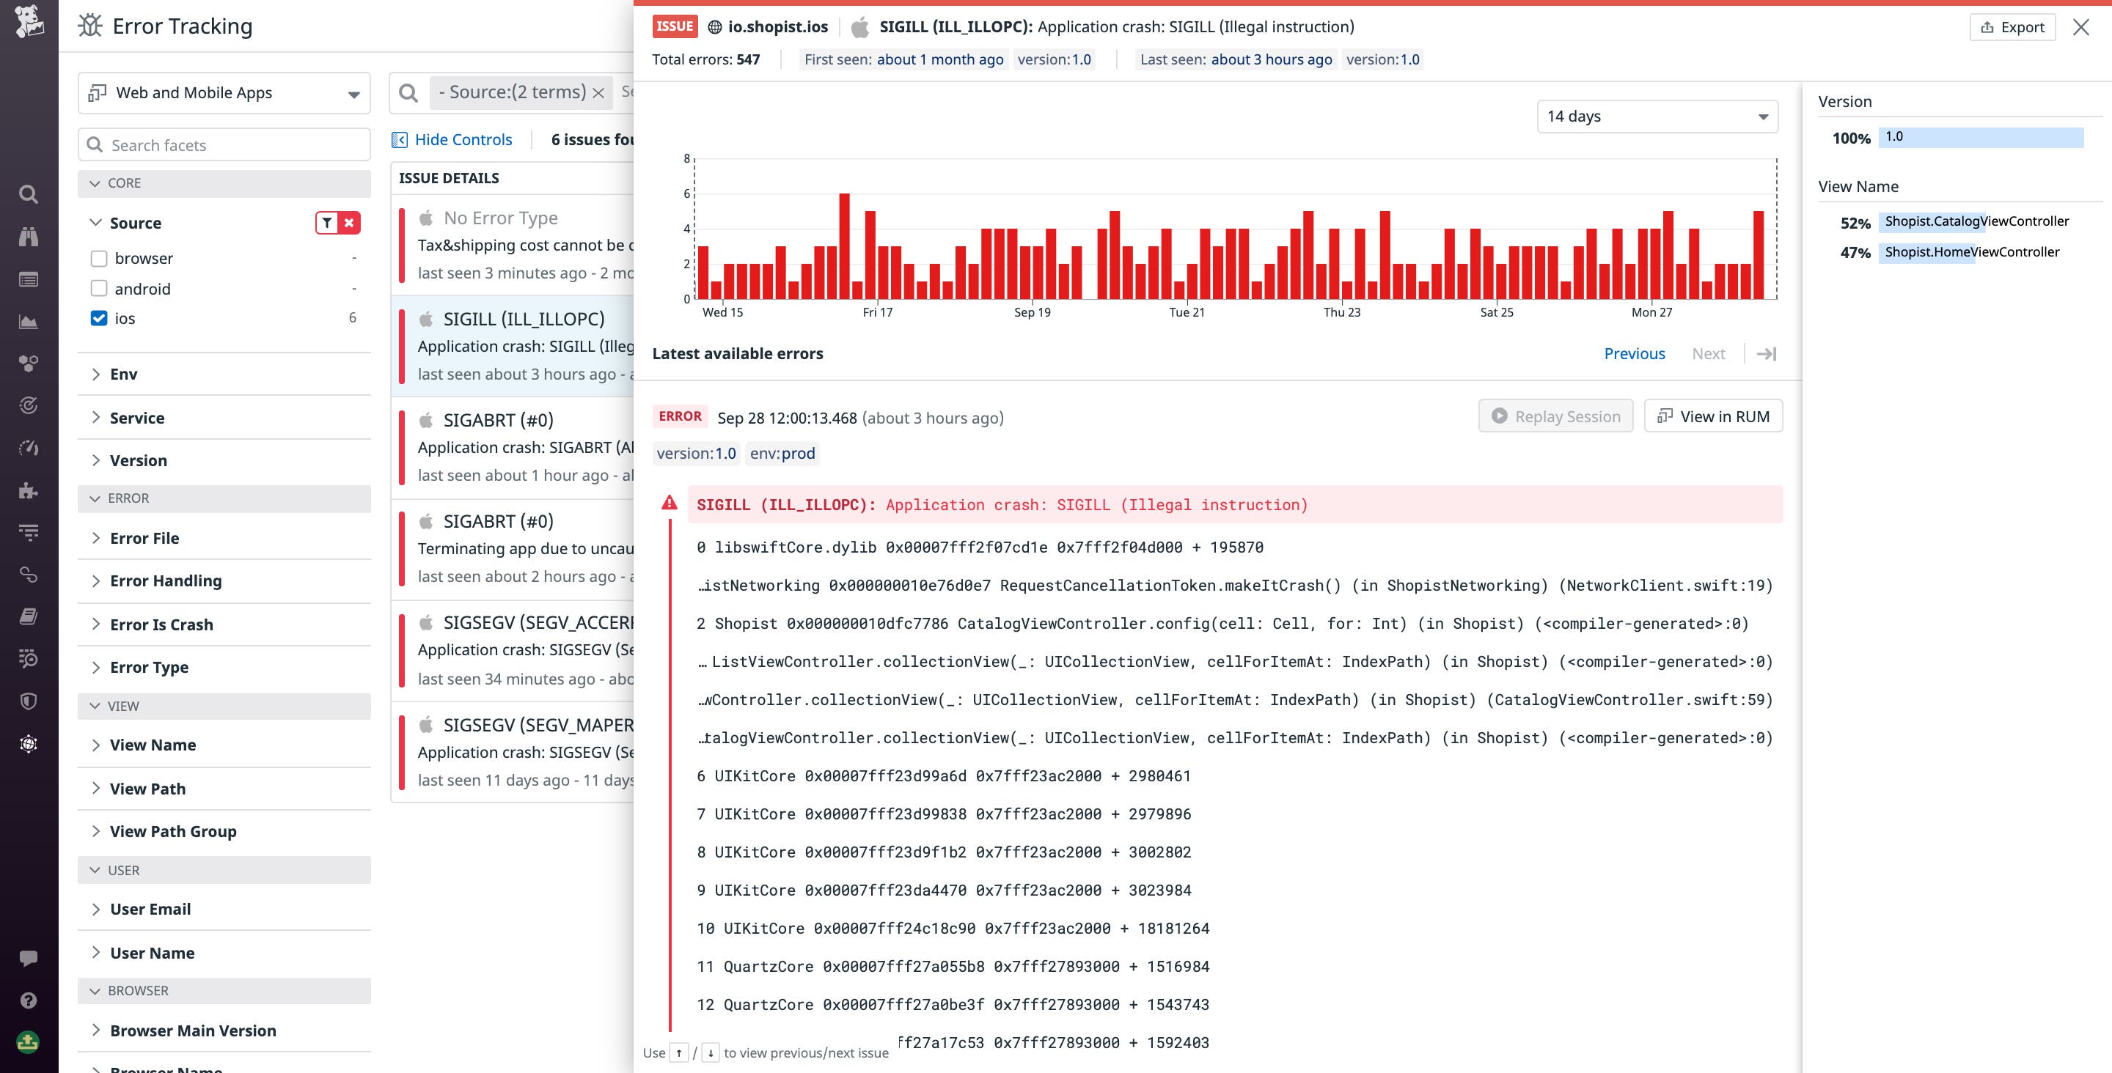Image resolution: width=2112 pixels, height=1073 pixels.
Task: Open the Search sidebar icon
Action: (x=29, y=195)
